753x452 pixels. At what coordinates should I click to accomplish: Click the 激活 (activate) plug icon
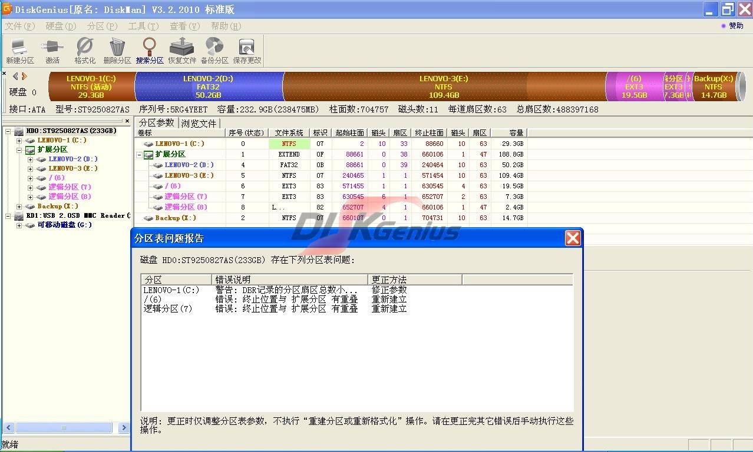pyautogui.click(x=52, y=51)
